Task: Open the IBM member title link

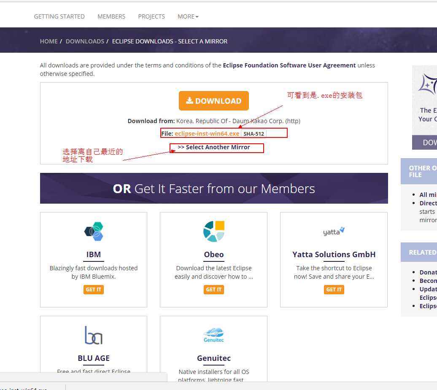Action: click(x=94, y=254)
